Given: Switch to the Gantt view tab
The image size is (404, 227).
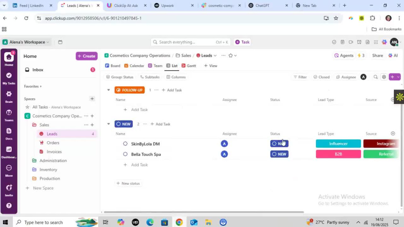Looking at the screenshot, I should coord(189,66).
